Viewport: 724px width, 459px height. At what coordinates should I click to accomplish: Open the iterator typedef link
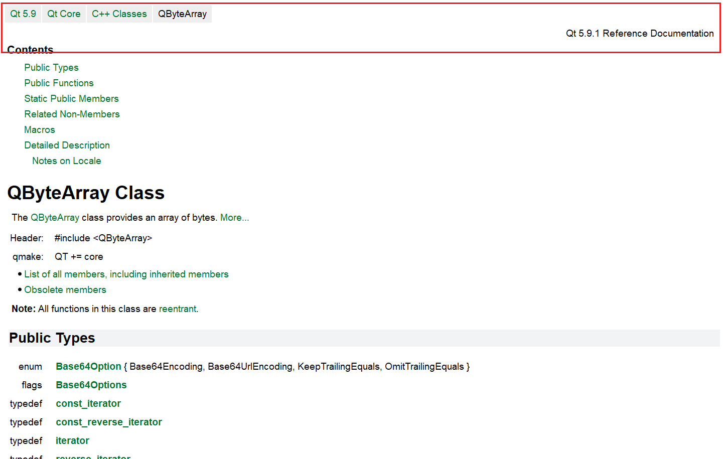point(72,441)
